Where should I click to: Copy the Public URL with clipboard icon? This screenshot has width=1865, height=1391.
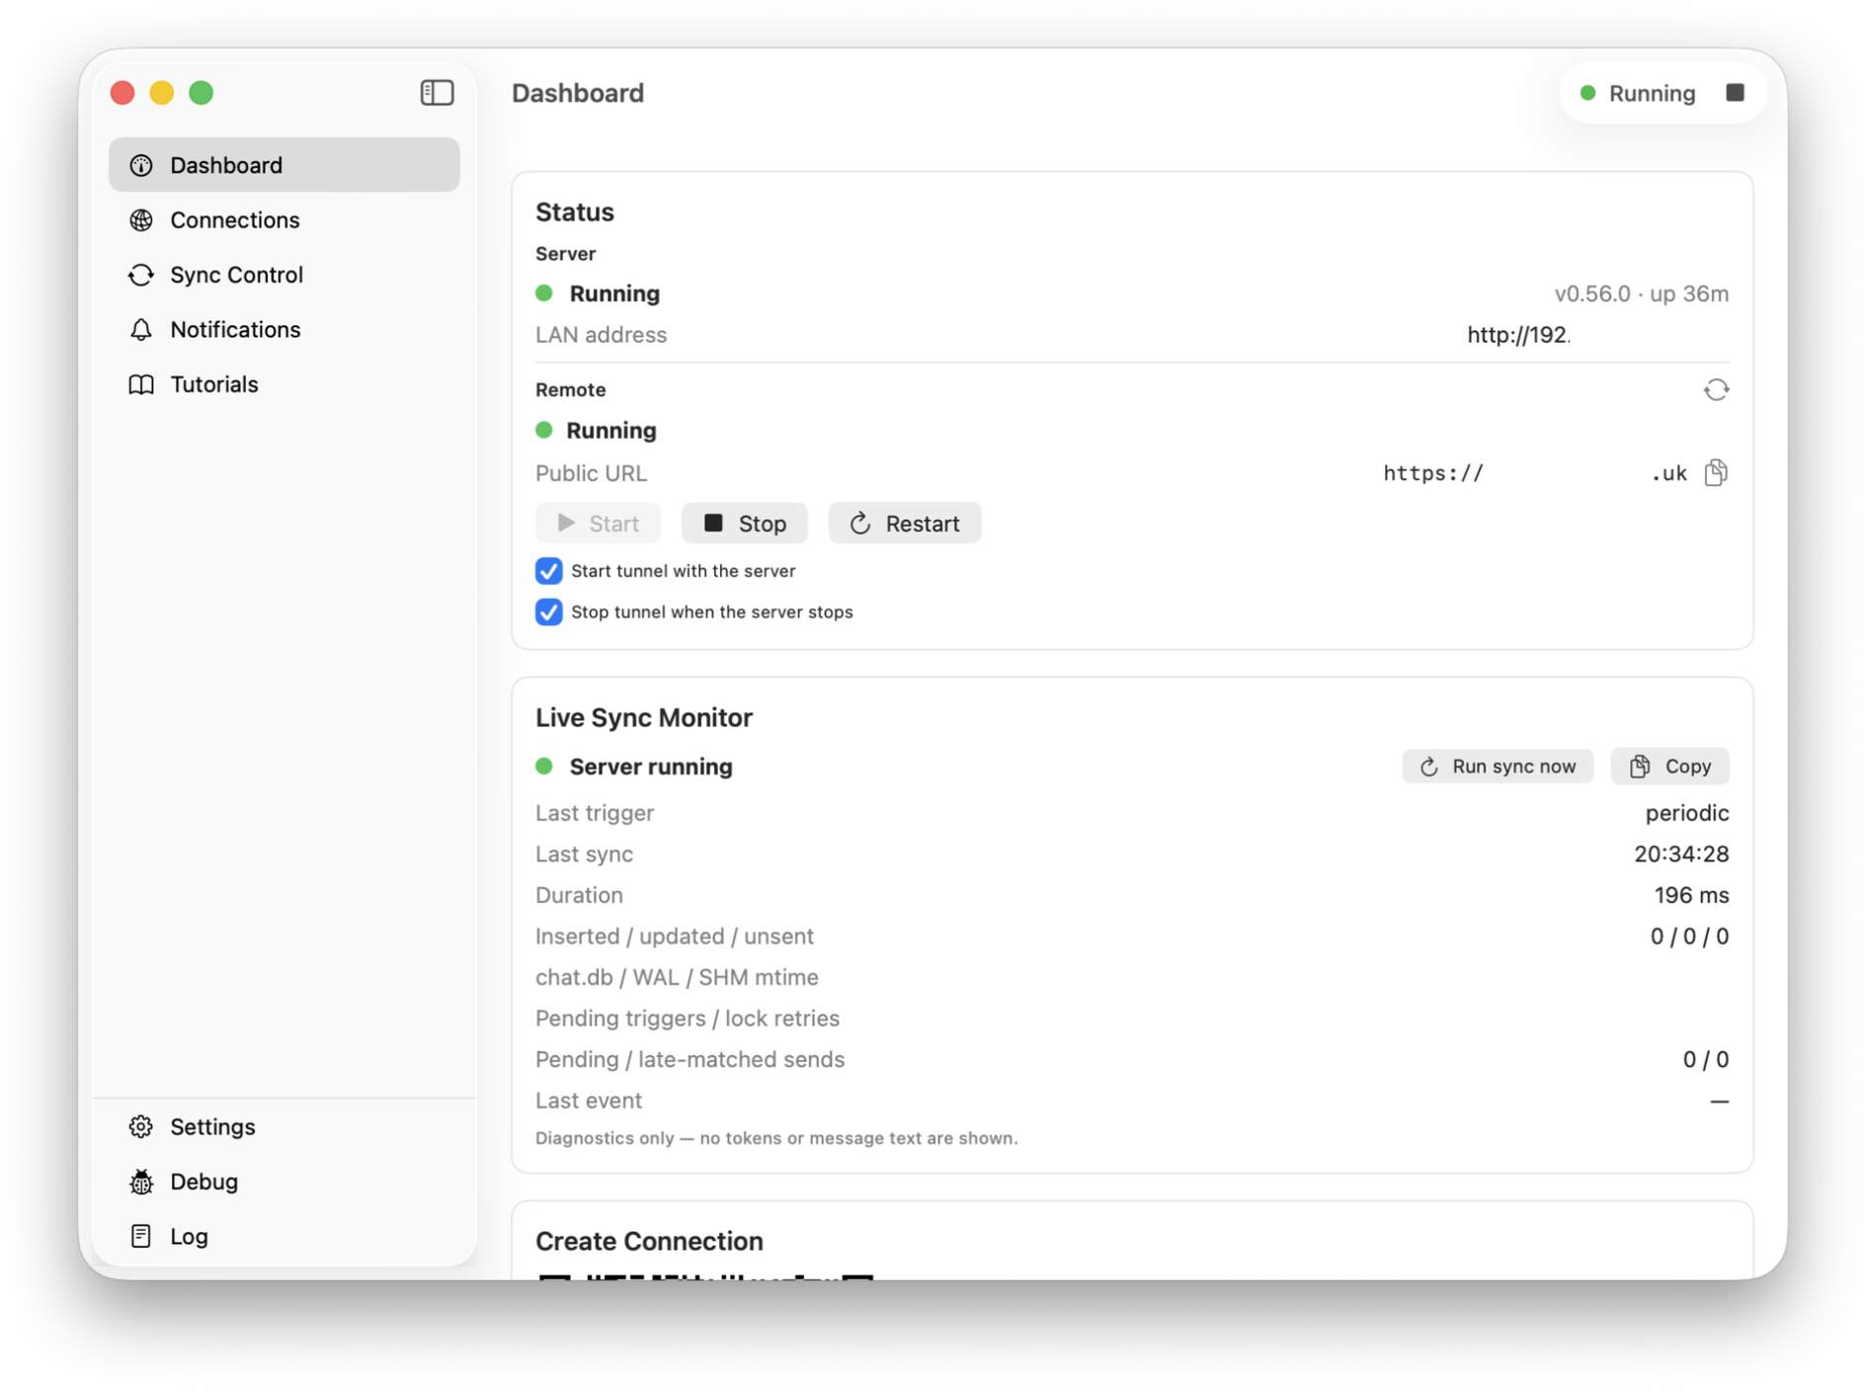click(1716, 473)
